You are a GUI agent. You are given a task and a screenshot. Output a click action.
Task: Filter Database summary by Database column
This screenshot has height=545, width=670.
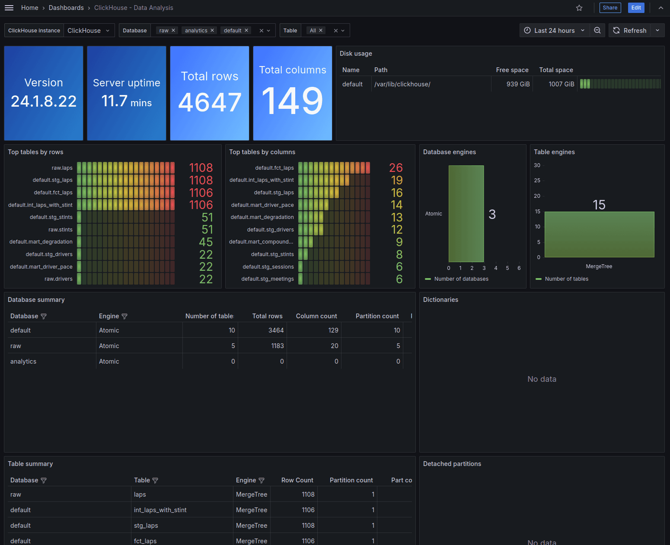pos(44,317)
